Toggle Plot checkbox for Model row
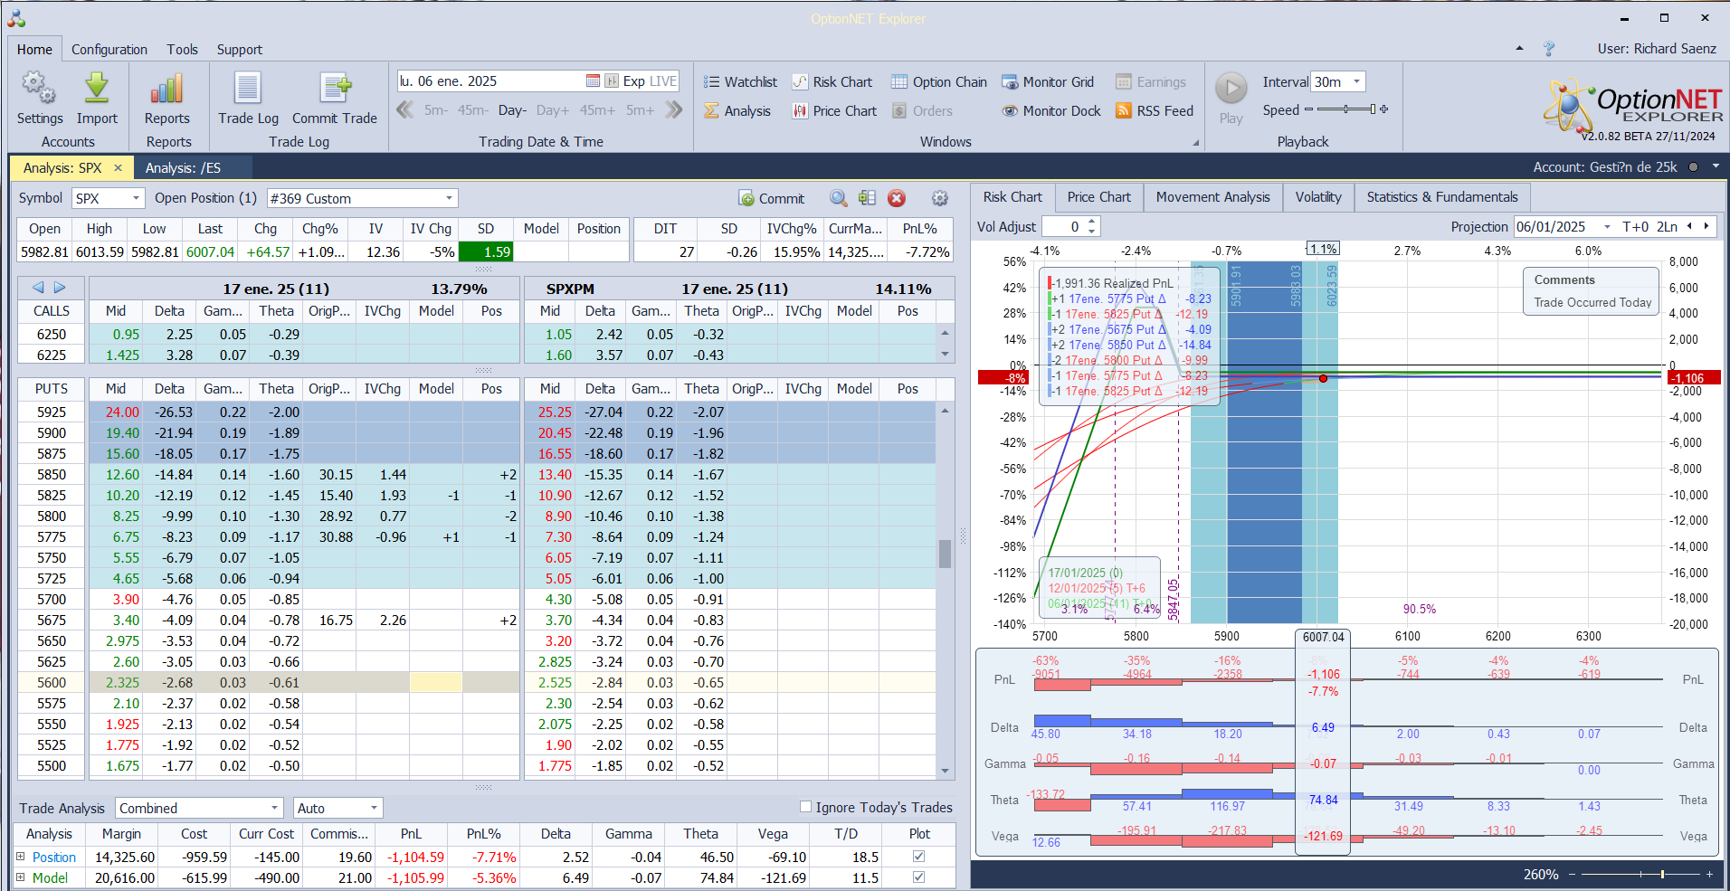This screenshot has height=891, width=1730. 919,877
